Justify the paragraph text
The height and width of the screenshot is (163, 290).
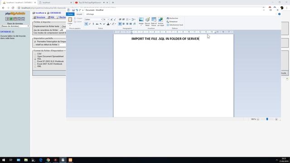(131, 24)
